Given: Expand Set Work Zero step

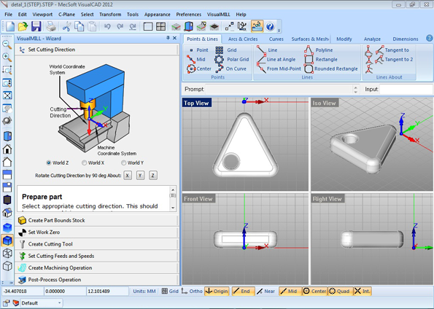Looking at the screenshot, I should pyautogui.click(x=97, y=232).
